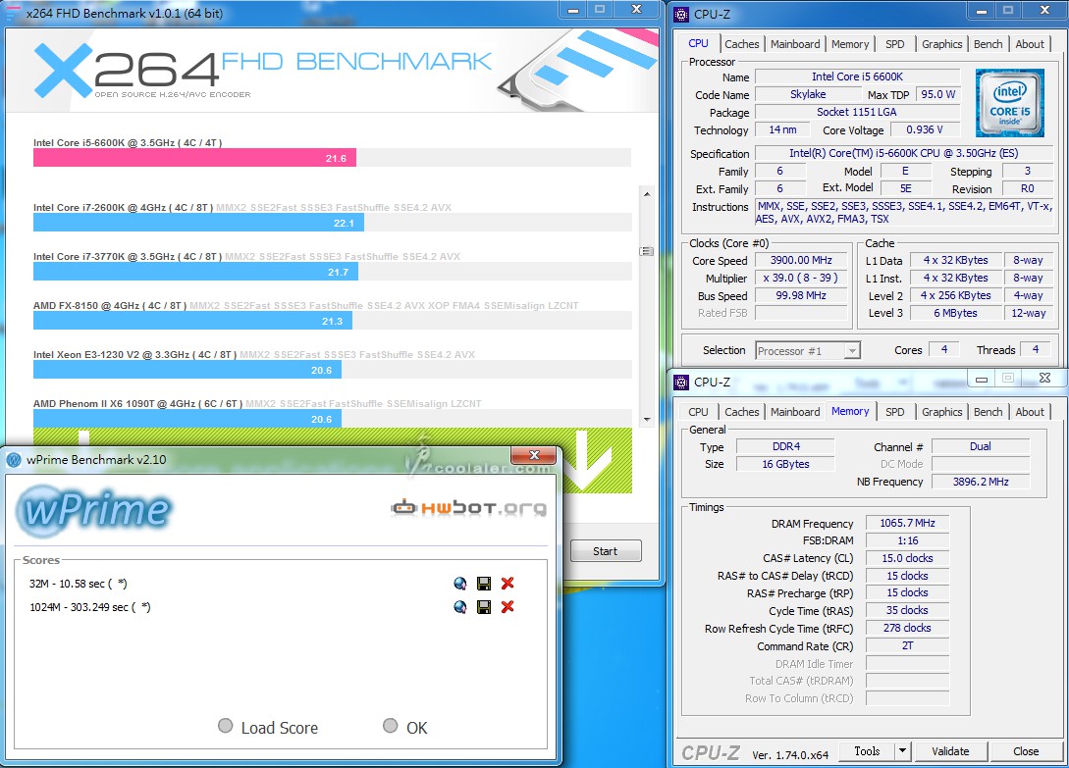Open Graphics tab in top CPU-Z window
1069x768 pixels.
click(942, 44)
